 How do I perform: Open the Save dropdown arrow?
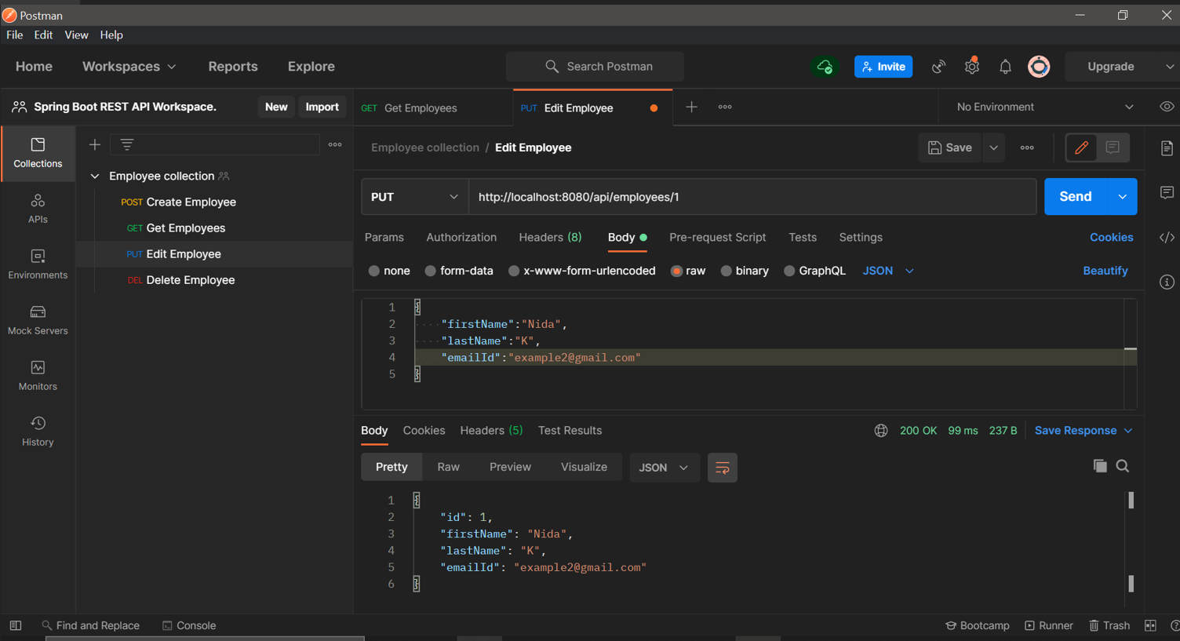(x=993, y=148)
